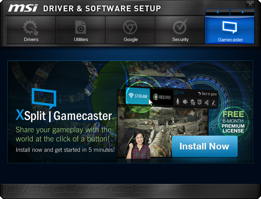261x199 pixels.
Task: Click Back to game in the overlay
Action: click(x=207, y=94)
